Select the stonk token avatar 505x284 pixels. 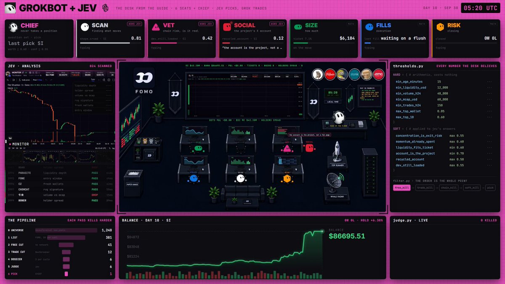[355, 74]
